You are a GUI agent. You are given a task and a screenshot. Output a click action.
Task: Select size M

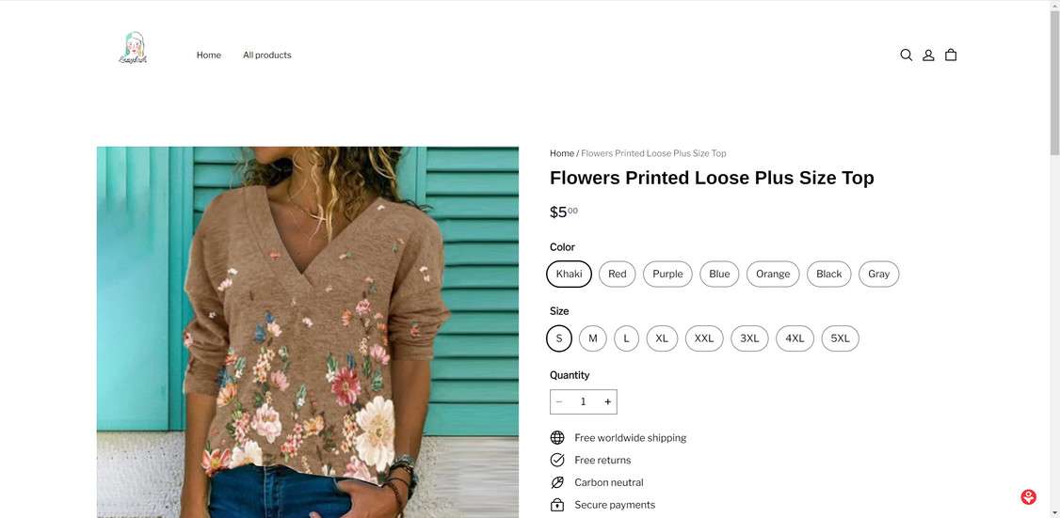593,338
